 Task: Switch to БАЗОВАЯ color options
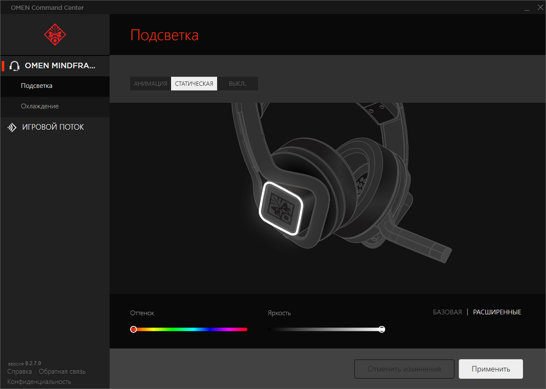coord(447,312)
